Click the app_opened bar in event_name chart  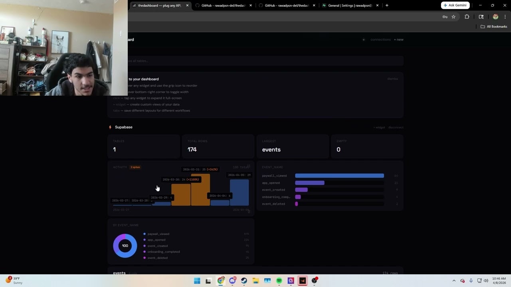click(x=310, y=183)
